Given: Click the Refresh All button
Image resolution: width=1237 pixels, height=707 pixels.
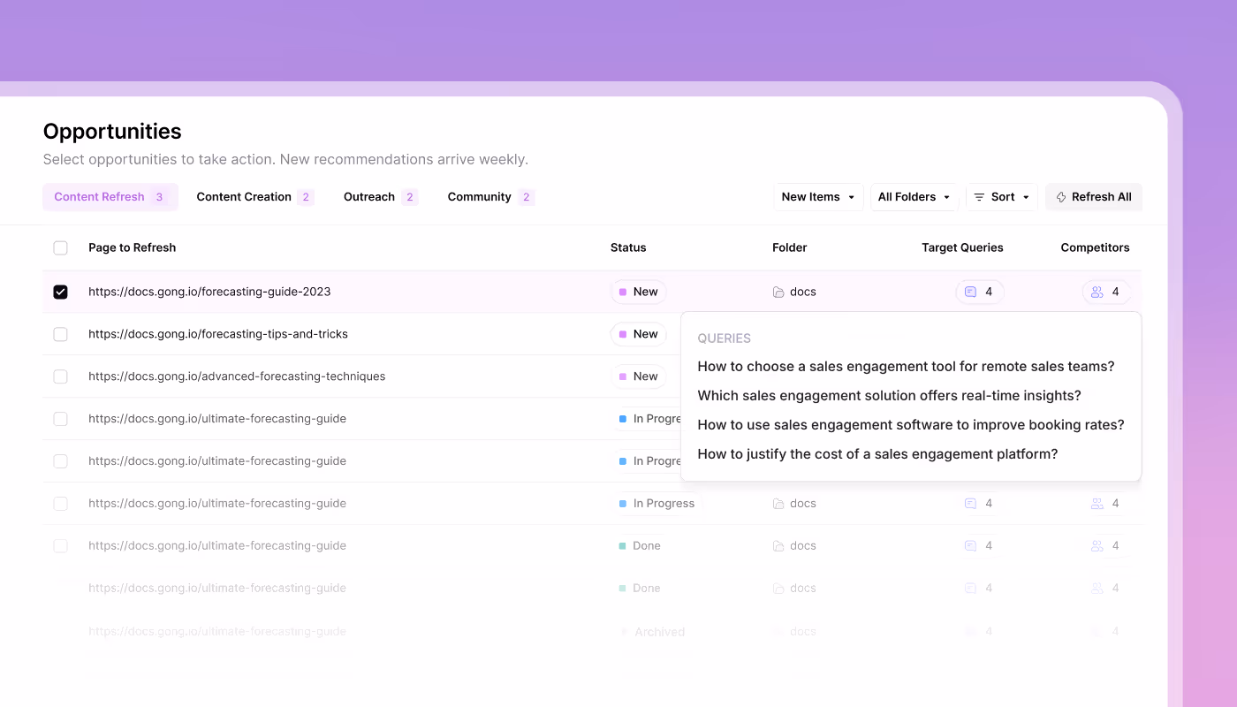Looking at the screenshot, I should pos(1094,197).
